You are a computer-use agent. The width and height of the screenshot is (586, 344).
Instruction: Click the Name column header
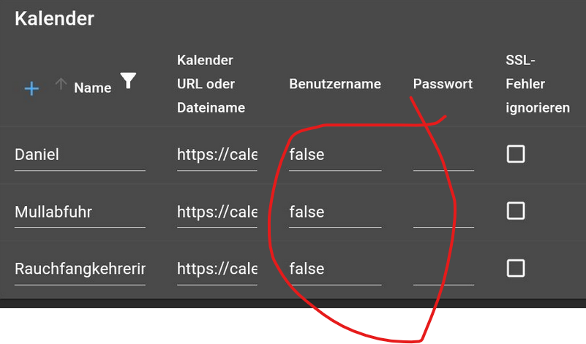(93, 88)
